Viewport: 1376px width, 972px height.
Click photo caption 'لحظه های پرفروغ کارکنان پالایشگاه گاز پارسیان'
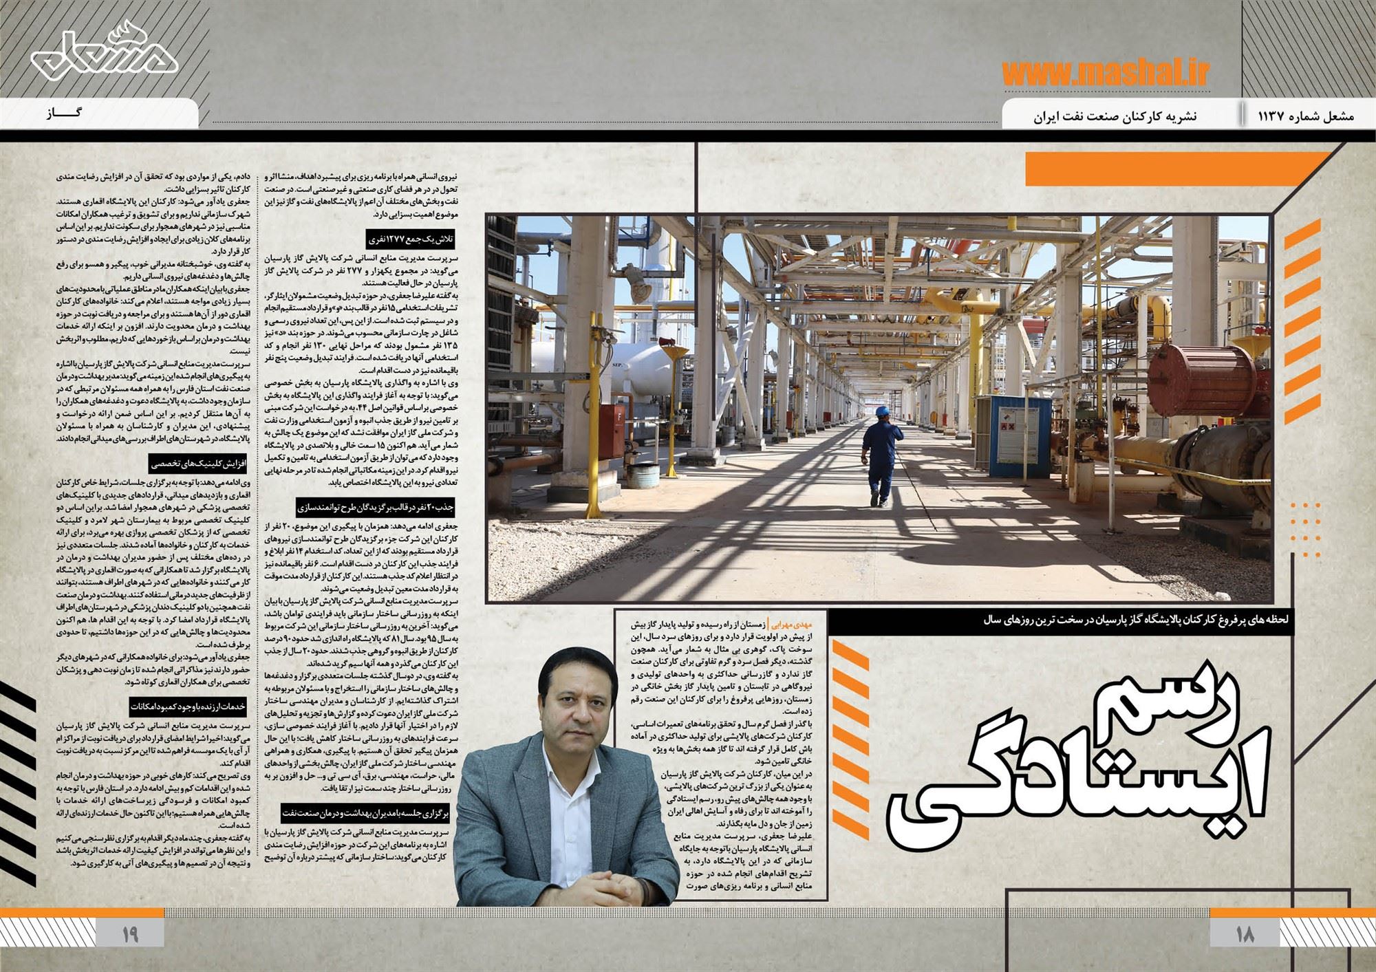(x=1136, y=620)
